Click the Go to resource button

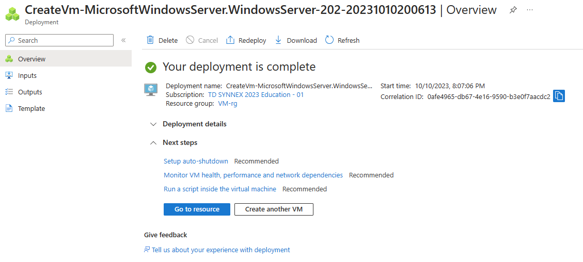197,209
